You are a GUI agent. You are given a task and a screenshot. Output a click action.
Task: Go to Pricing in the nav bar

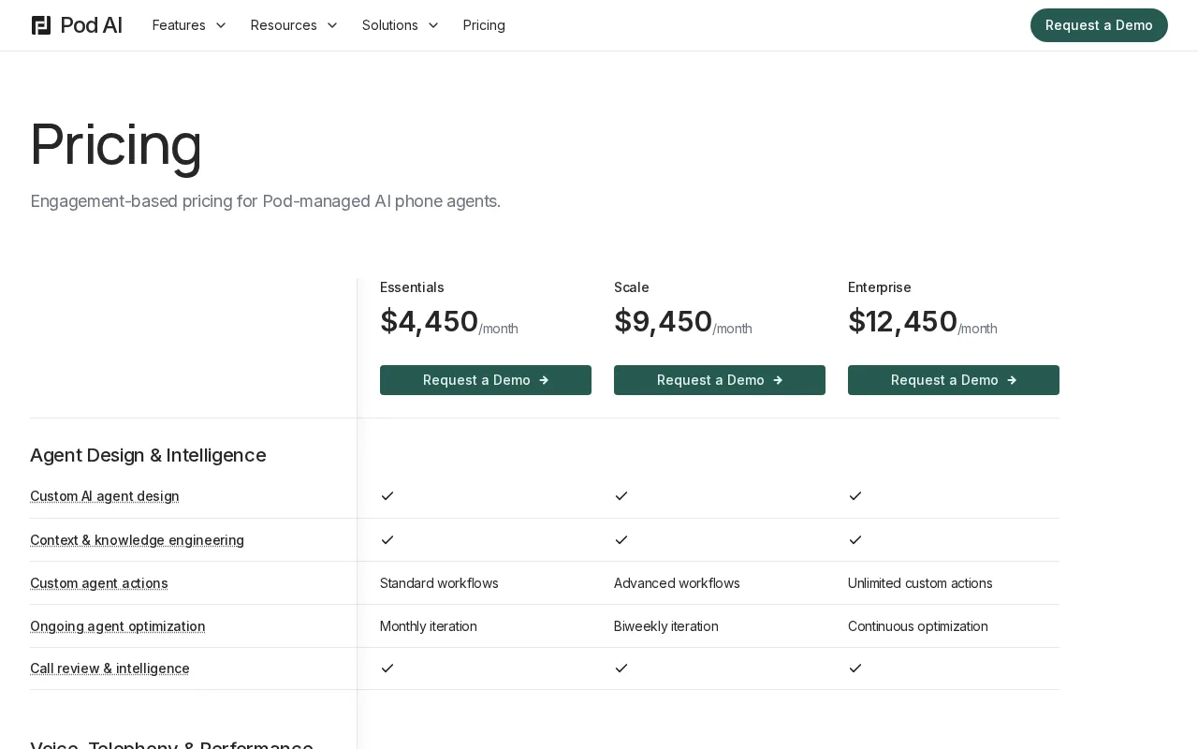[484, 25]
